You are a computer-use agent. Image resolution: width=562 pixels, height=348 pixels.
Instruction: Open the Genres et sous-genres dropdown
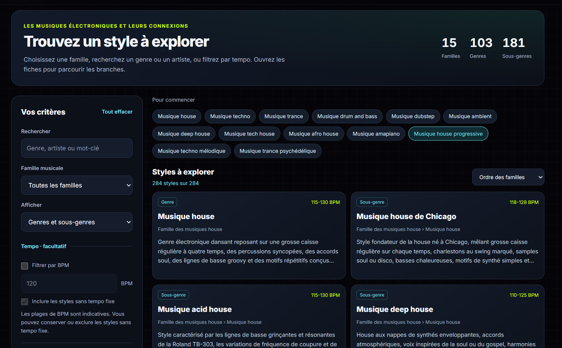[77, 222]
